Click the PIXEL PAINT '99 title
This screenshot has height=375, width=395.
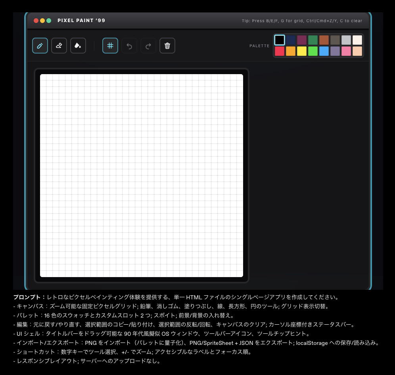[81, 21]
